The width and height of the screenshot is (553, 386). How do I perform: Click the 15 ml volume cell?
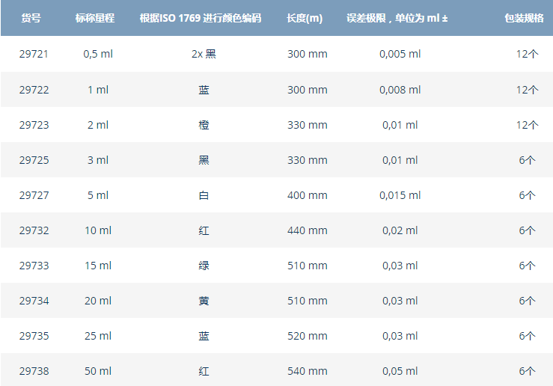(x=97, y=266)
